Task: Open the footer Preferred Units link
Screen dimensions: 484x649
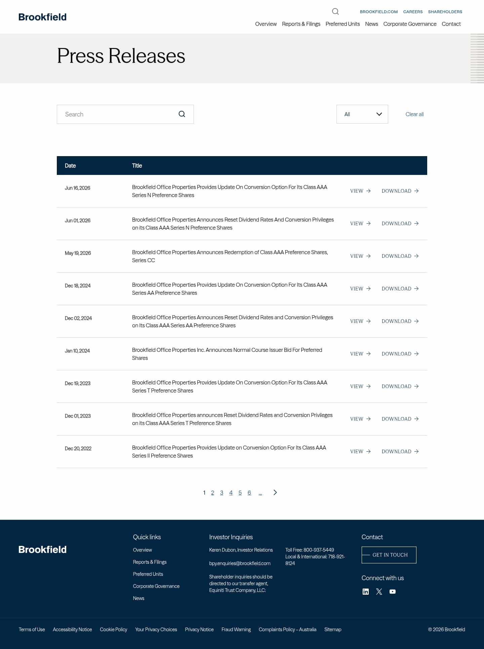Action: point(148,574)
